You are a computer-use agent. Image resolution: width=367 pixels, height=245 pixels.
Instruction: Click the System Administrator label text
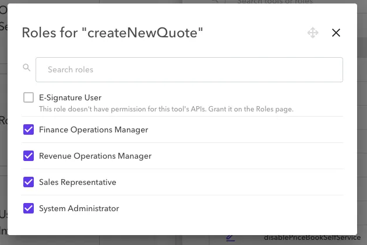(x=79, y=208)
